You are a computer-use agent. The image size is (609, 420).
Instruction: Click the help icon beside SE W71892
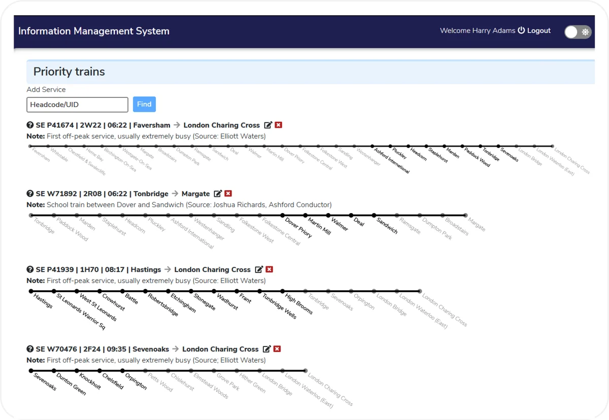pos(30,194)
